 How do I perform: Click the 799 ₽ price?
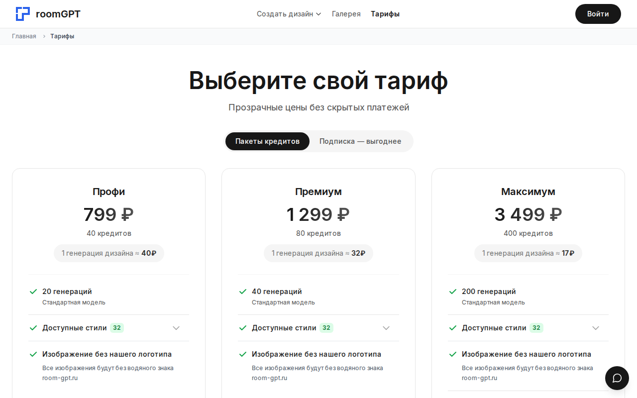108,214
